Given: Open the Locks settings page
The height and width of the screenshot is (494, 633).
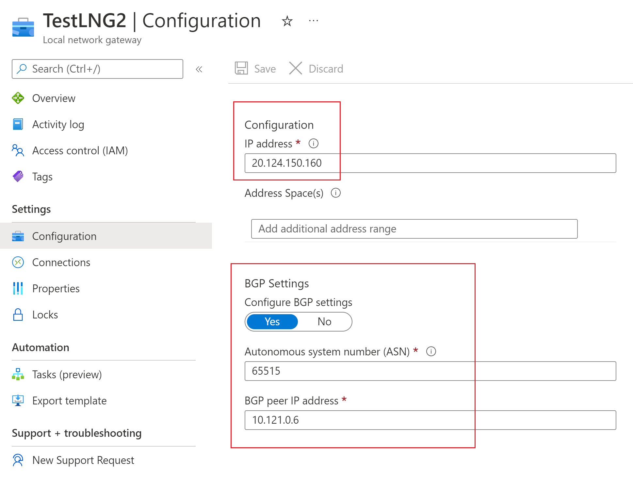Looking at the screenshot, I should click(x=45, y=315).
